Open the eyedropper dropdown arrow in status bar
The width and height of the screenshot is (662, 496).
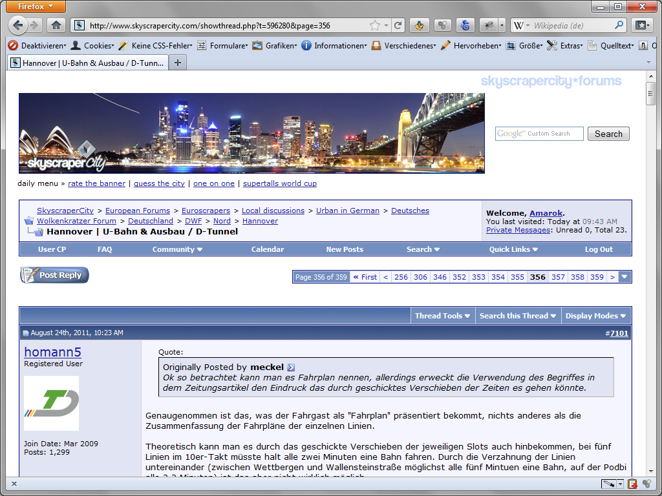620,484
